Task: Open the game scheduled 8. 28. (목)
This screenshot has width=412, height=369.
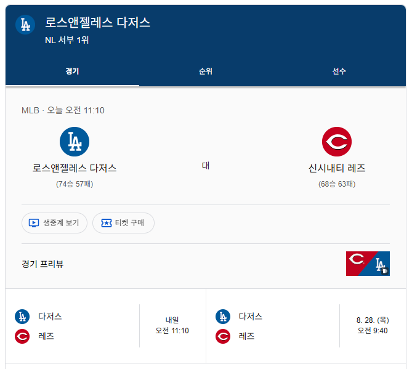Action: 306,326
